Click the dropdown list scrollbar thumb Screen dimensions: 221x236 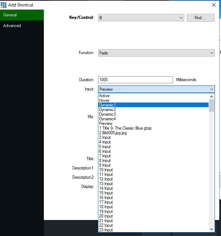212,105
